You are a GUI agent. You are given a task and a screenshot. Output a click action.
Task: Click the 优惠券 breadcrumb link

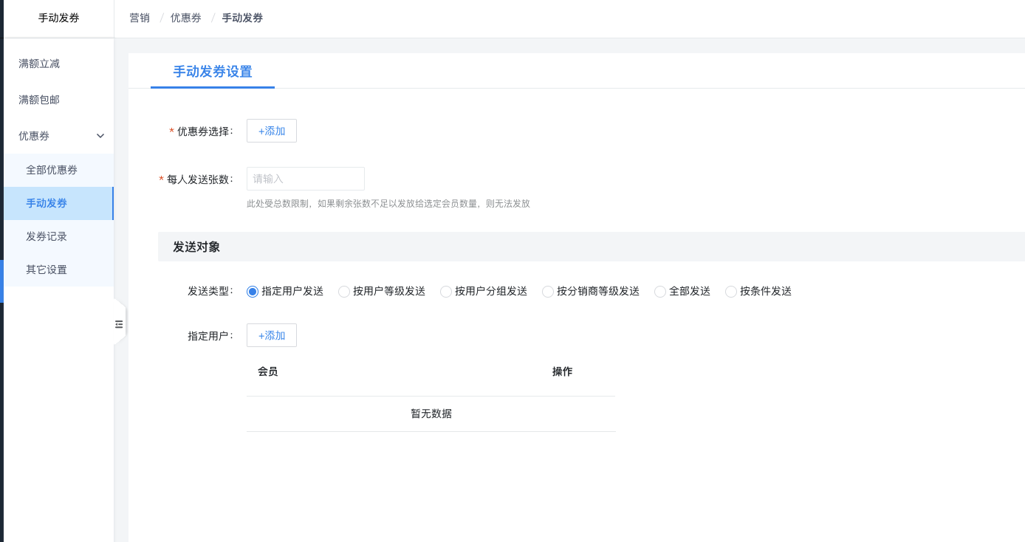(185, 17)
